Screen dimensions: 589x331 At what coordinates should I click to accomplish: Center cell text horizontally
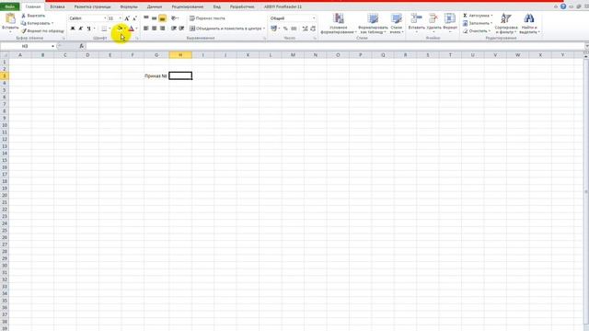click(154, 29)
